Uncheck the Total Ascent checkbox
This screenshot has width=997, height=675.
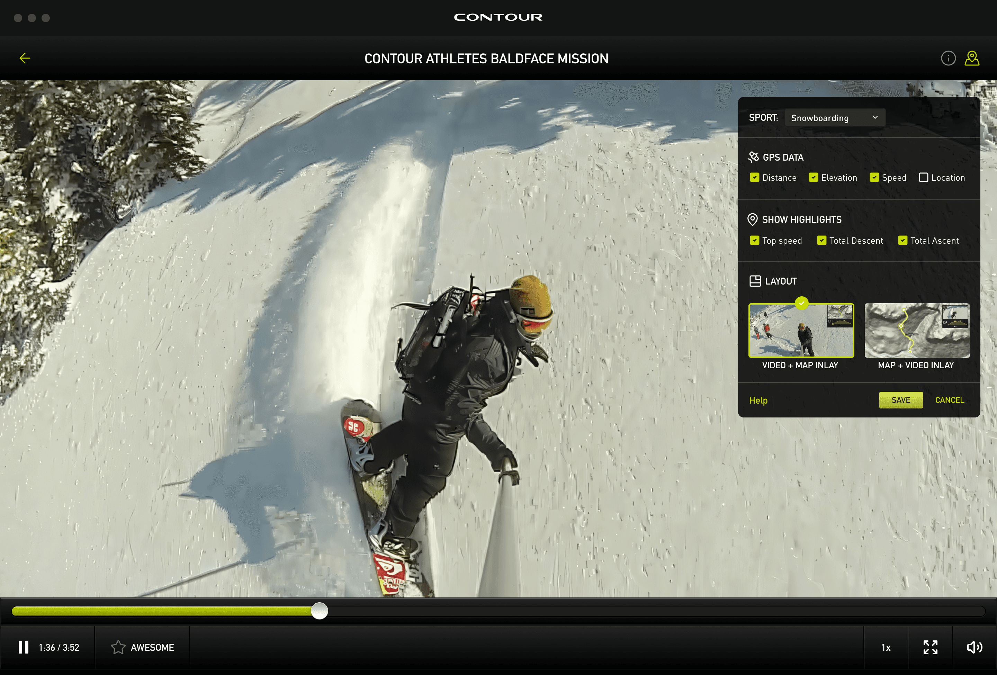pos(902,241)
